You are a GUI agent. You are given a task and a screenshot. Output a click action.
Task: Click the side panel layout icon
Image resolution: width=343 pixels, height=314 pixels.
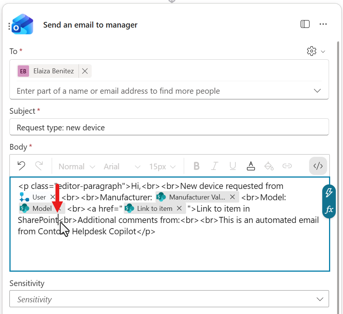click(305, 25)
